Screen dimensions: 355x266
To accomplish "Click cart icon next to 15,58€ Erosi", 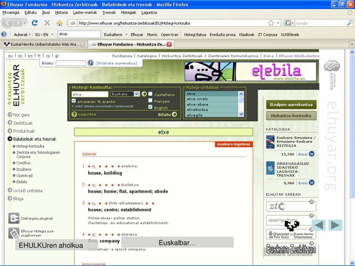I will [312, 154].
